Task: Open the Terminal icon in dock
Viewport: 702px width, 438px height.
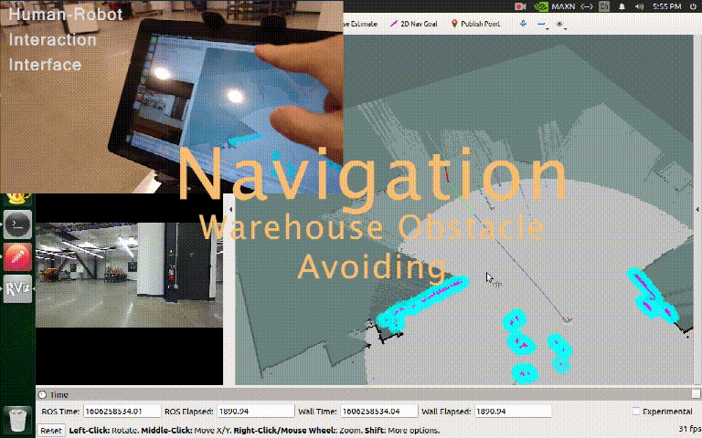Action: tap(17, 224)
